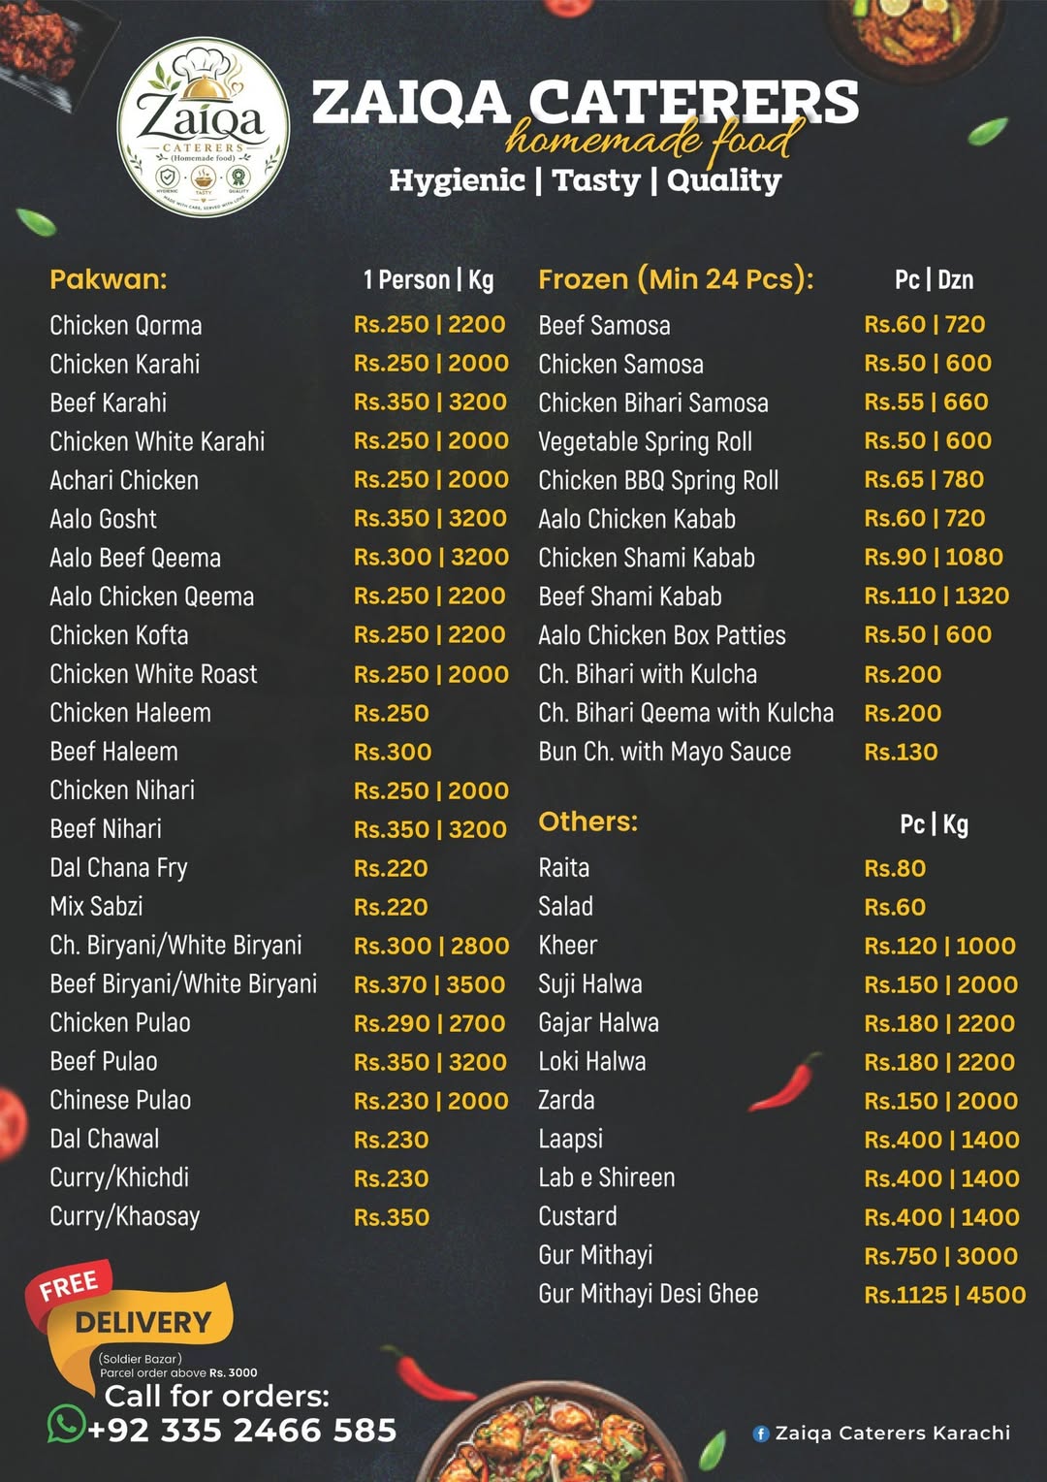
Task: Click the phone number +92 335 2466 585
Action: [x=242, y=1431]
